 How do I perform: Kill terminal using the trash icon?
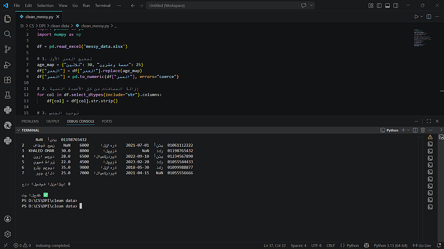tap(423, 130)
